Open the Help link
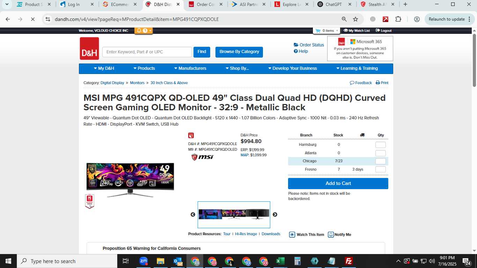 [x=301, y=51]
